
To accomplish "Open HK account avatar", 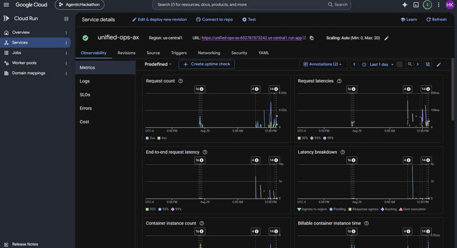I will pyautogui.click(x=450, y=5).
